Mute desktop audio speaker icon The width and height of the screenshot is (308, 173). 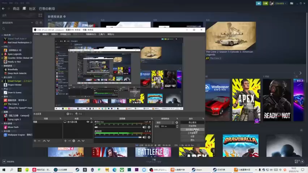click(x=144, y=137)
